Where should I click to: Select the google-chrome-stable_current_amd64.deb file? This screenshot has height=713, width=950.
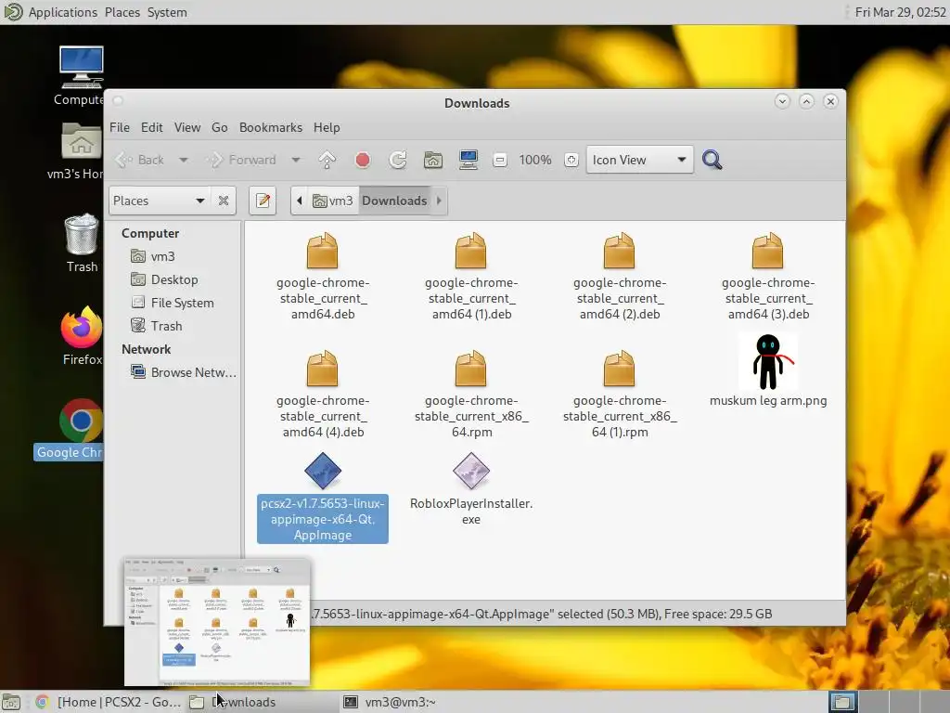[x=322, y=277]
